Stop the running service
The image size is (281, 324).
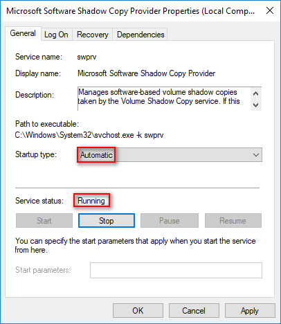[x=107, y=221]
